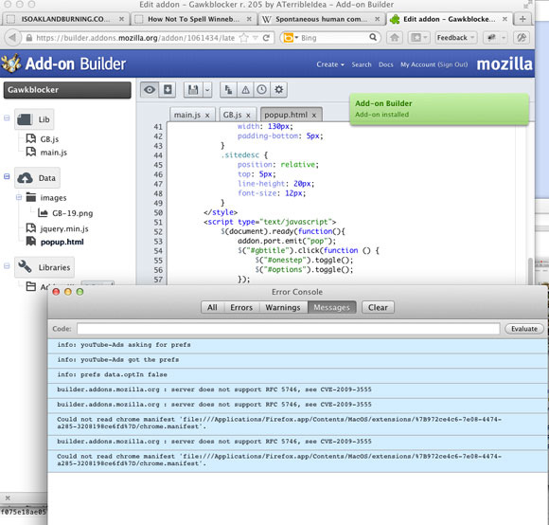Viewport: 549px width, 525px height.
Task: Collapse the Lib tree section
Action: [7, 118]
